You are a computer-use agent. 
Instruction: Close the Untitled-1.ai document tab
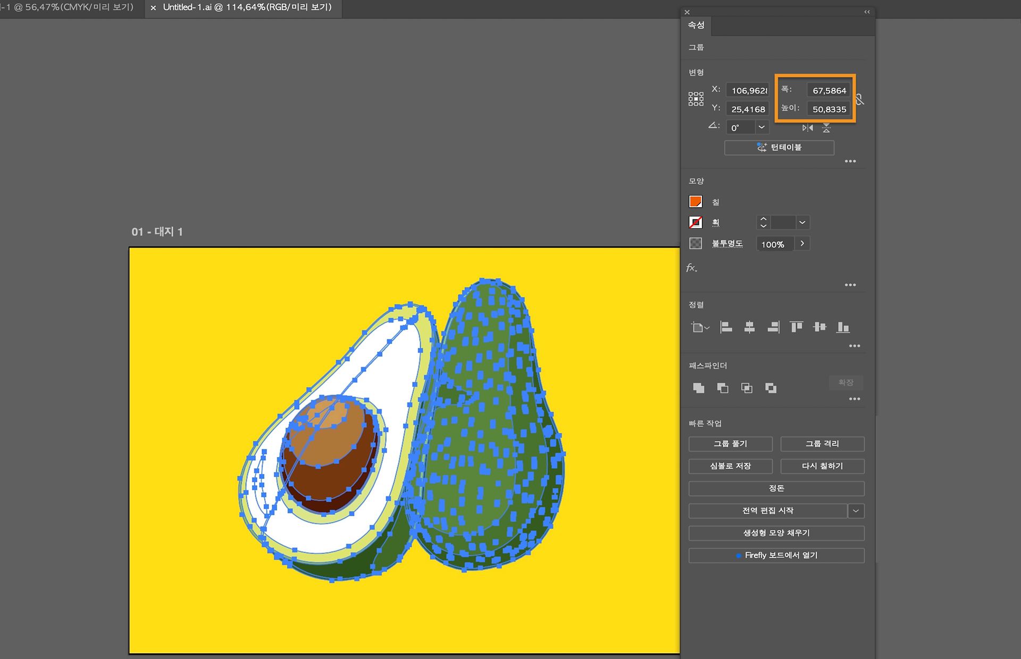(x=153, y=8)
